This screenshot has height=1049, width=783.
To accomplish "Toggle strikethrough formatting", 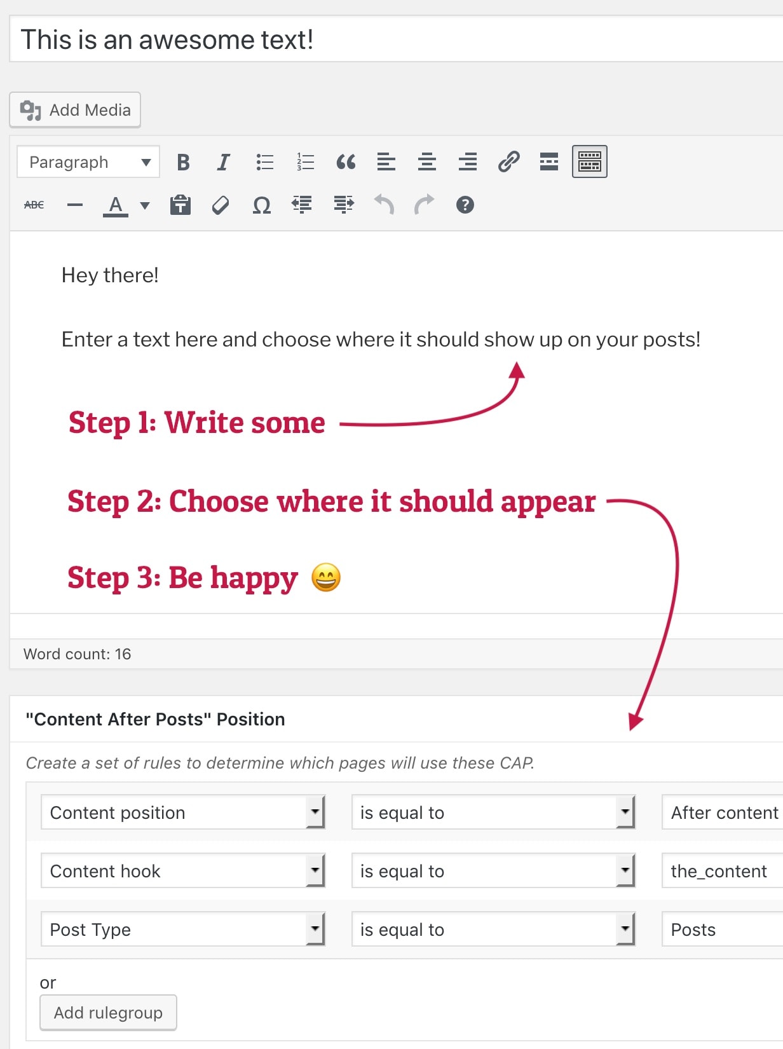I will (34, 205).
